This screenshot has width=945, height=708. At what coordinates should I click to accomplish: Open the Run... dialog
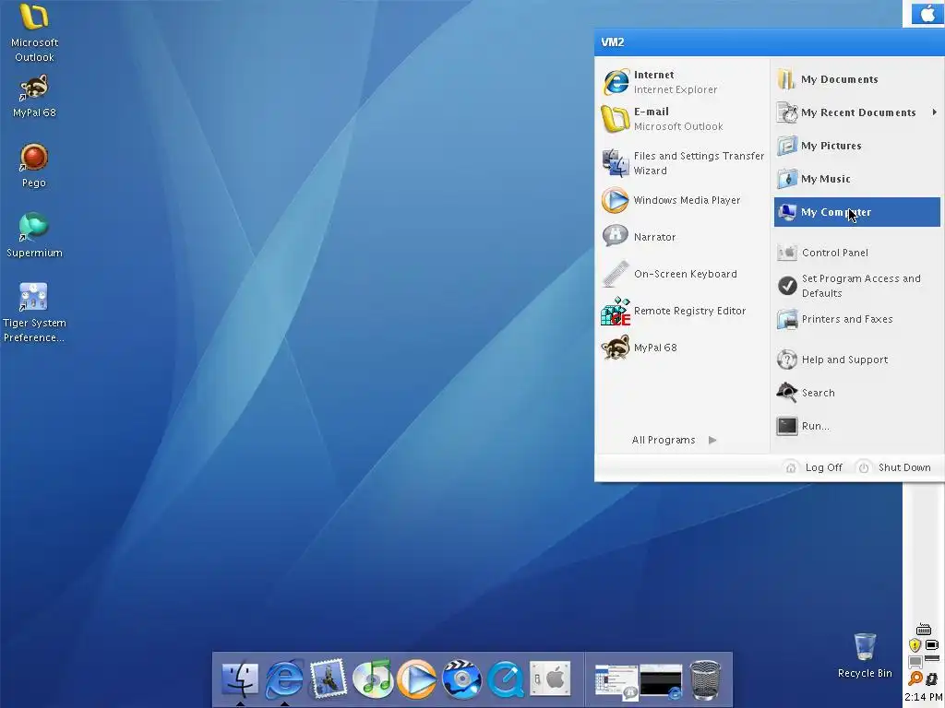[x=857, y=426]
